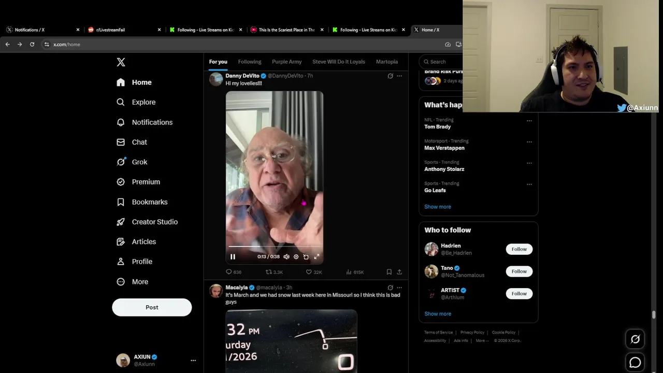Seek on the video progress bar
This screenshot has width=663, height=373.
point(275,247)
